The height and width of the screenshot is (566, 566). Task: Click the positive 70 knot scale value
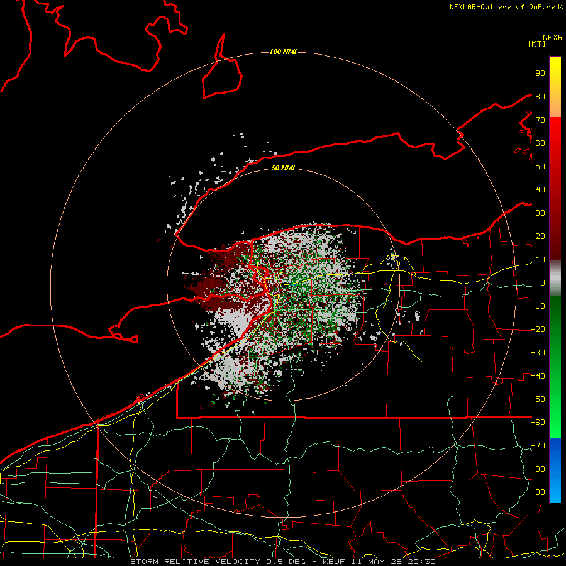tap(540, 120)
